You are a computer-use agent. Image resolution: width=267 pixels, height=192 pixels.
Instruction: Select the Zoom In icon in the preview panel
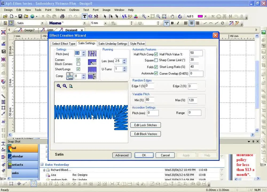point(59,86)
